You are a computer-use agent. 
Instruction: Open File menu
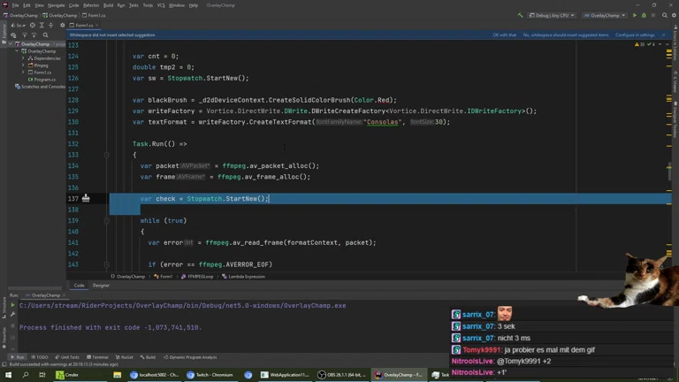(x=15, y=5)
